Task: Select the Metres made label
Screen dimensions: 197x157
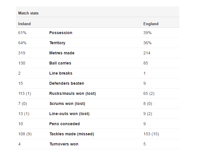Action: (62, 53)
